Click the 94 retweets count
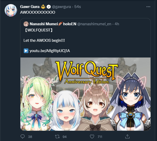 (x=65, y=137)
